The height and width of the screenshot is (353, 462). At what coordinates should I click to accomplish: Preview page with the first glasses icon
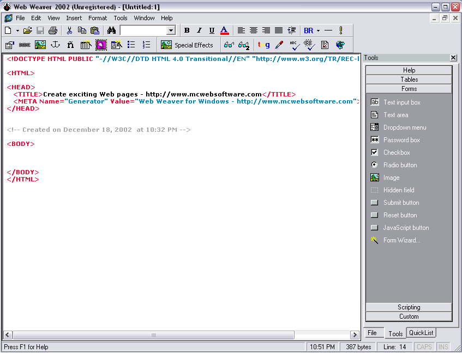click(229, 45)
